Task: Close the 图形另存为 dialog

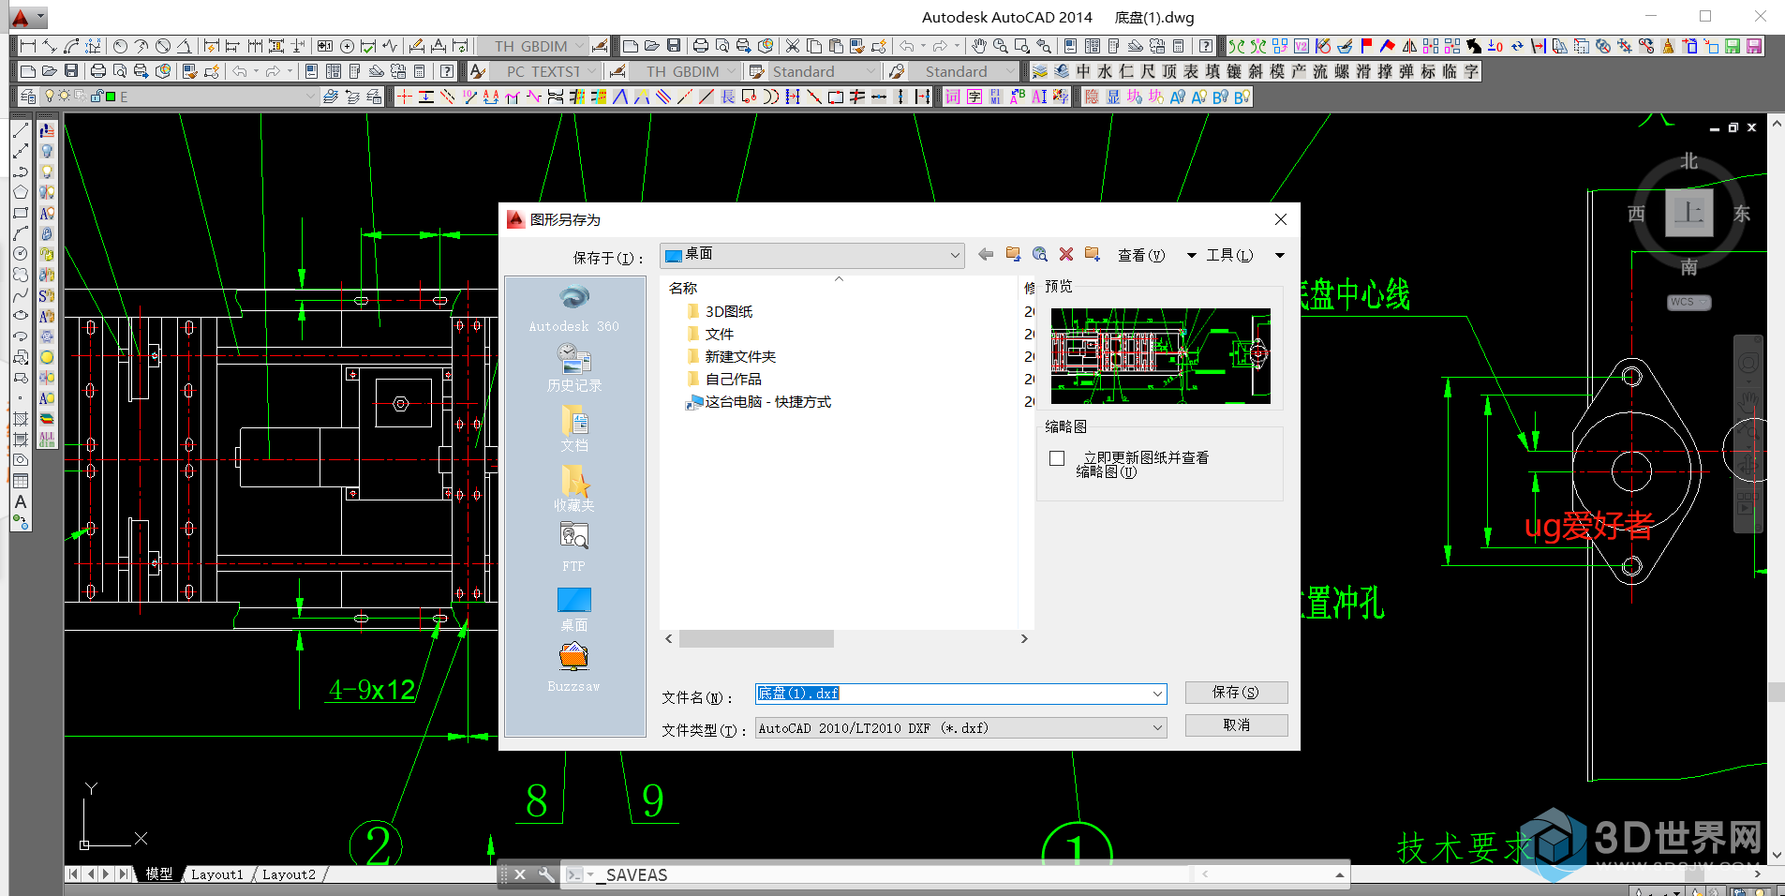Action: (1281, 219)
